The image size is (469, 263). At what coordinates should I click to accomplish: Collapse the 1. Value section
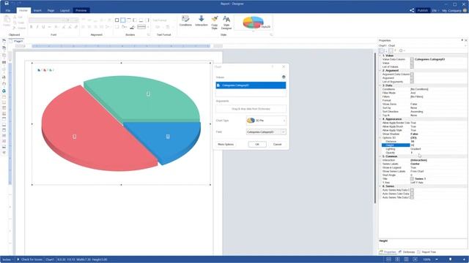[380, 56]
